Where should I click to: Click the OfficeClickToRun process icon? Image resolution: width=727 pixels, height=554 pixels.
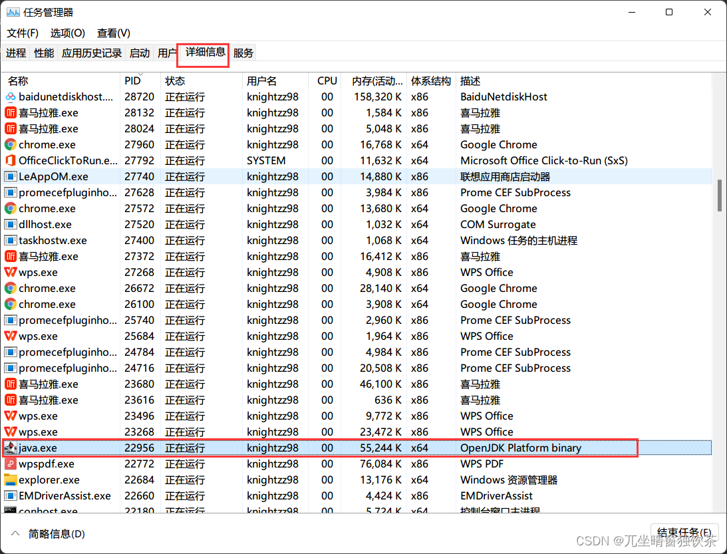tap(10, 160)
